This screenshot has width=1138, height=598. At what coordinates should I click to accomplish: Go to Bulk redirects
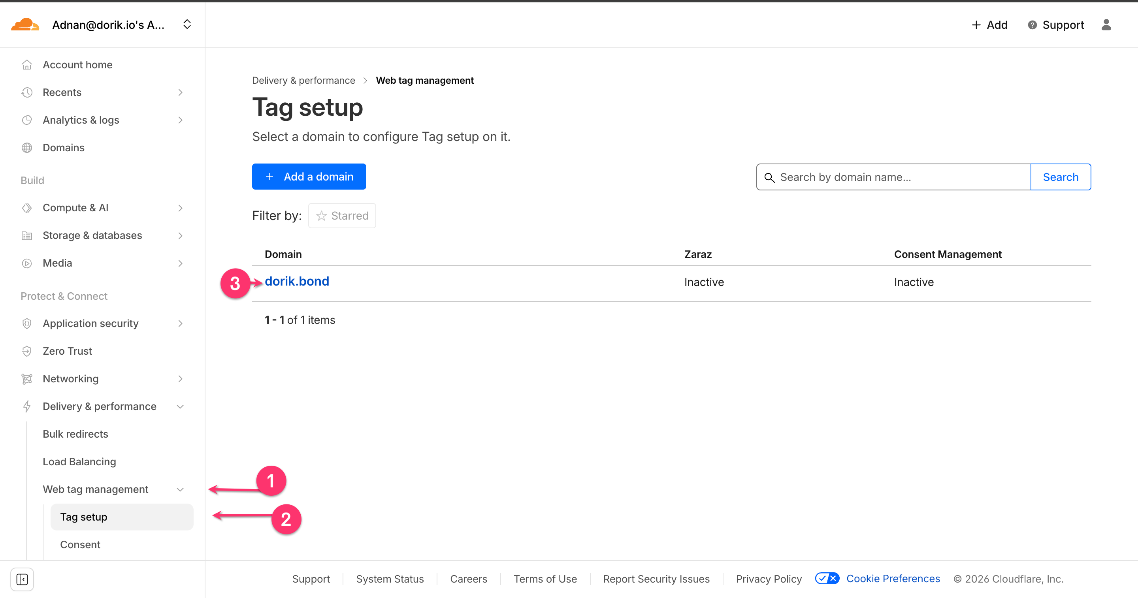coord(75,434)
